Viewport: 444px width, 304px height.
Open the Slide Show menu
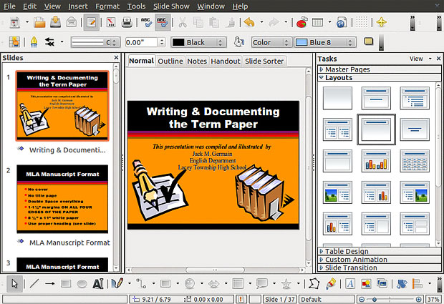171,6
